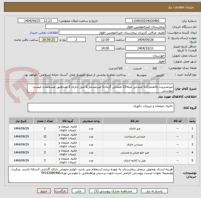Viewport: 201px width, 198px height.
Task: Click the date cell in میز اداری row
Action: pos(21,128)
